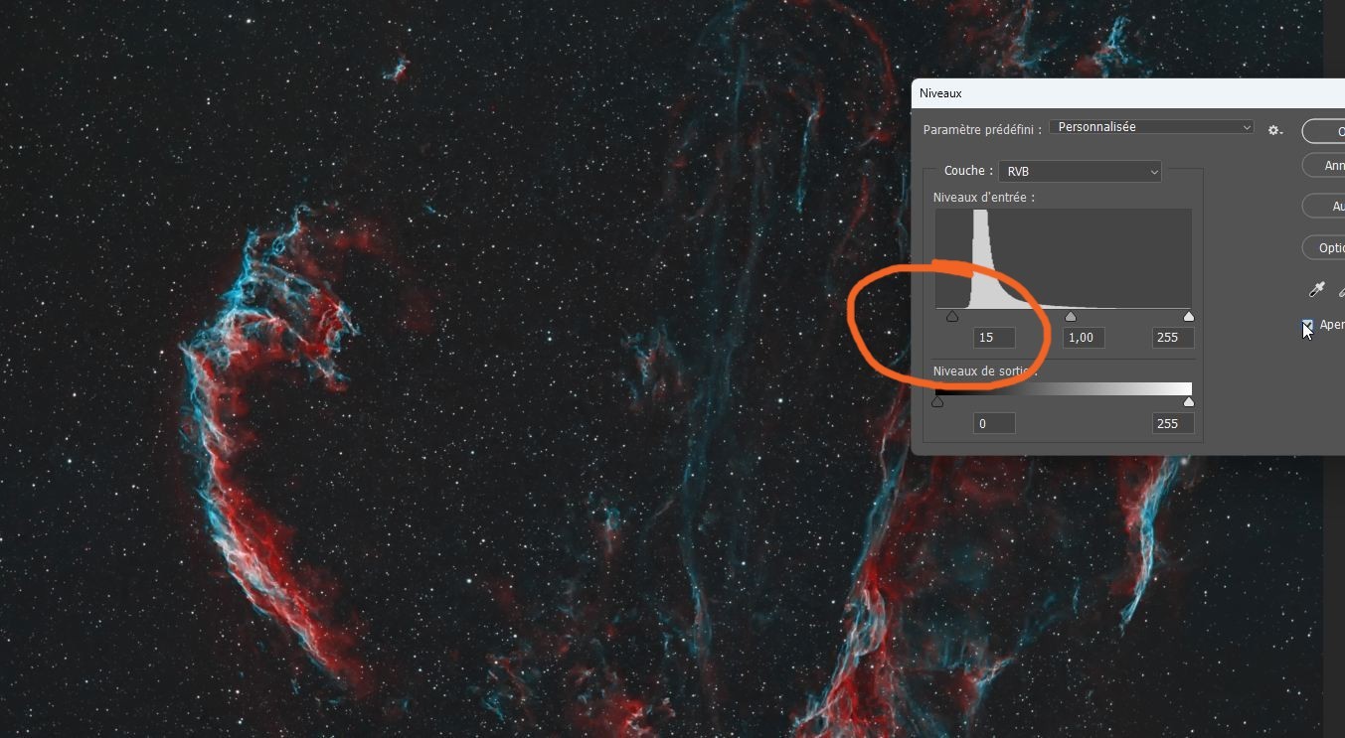Click the output black level handle
Screen dimensions: 1345x738
pos(937,402)
